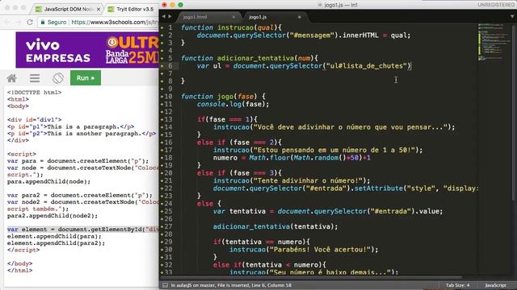Click the 'Tente adivinhar o número!' string
Screen dimensions: 517x290
click(x=309, y=180)
